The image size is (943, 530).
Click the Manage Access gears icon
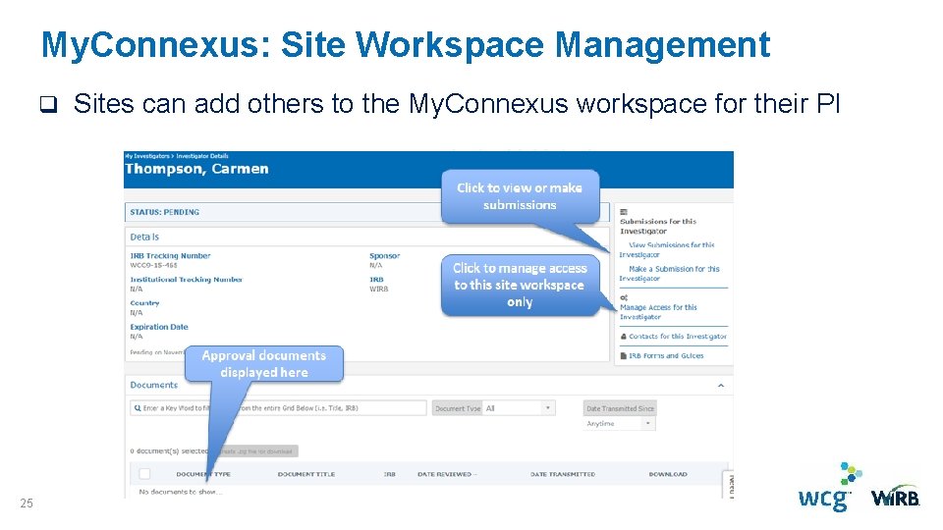(624, 298)
